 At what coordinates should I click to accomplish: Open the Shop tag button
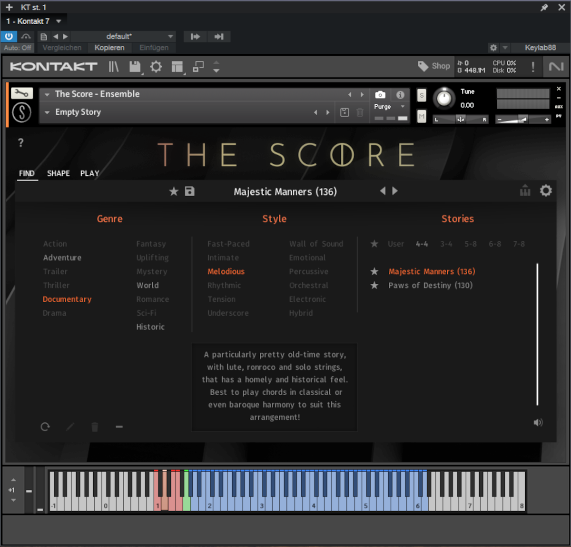coord(434,66)
